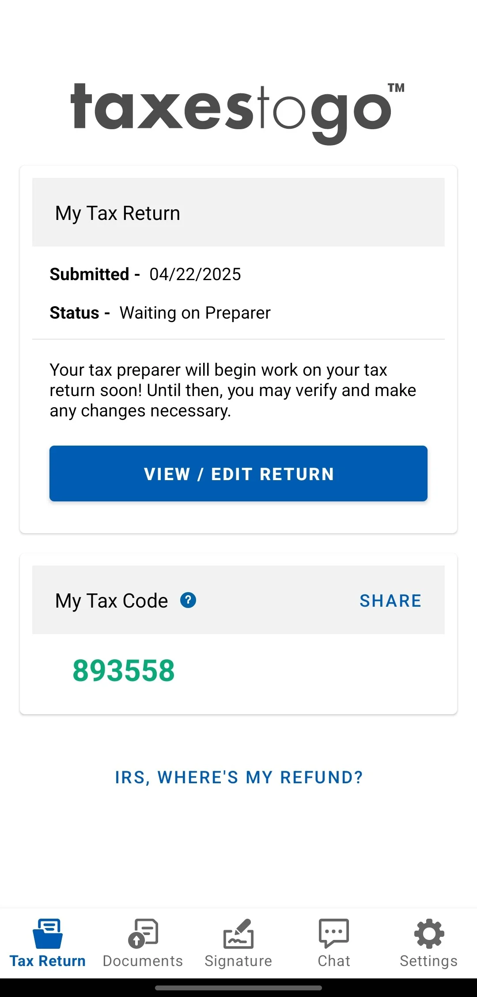Tap the Signature pen icon
Viewport: 477px width, 997px height.
238,933
